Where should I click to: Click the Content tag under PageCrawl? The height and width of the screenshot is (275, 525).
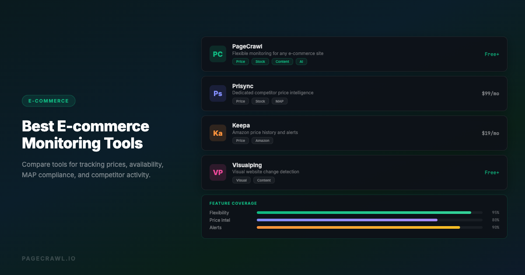click(x=282, y=62)
